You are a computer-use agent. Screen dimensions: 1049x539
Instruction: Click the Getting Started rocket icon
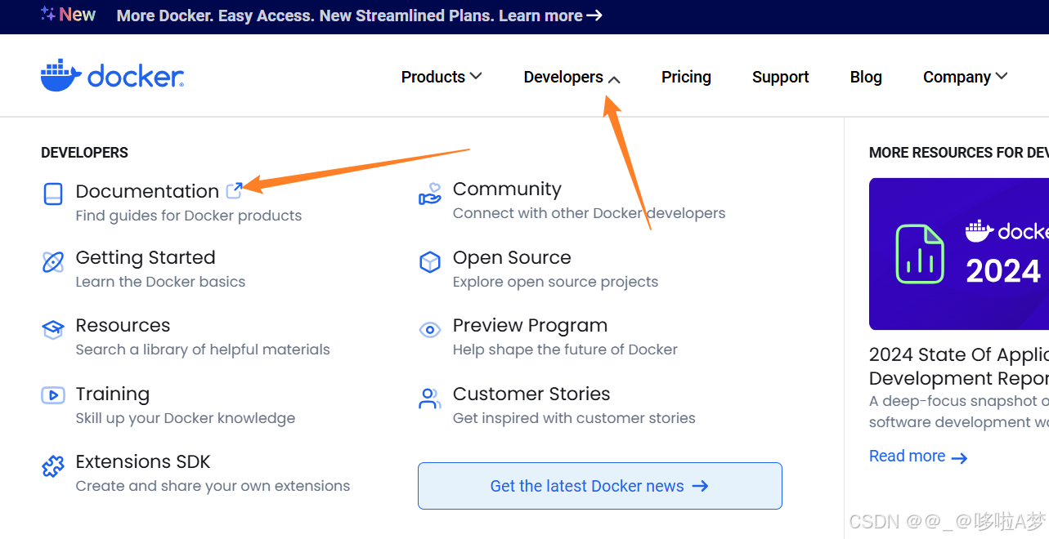[x=52, y=262]
